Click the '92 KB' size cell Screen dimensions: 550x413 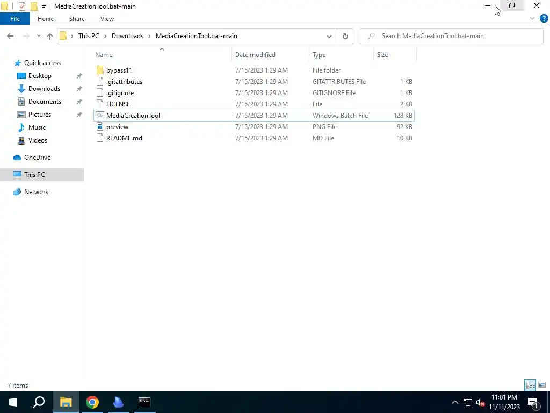tap(404, 127)
